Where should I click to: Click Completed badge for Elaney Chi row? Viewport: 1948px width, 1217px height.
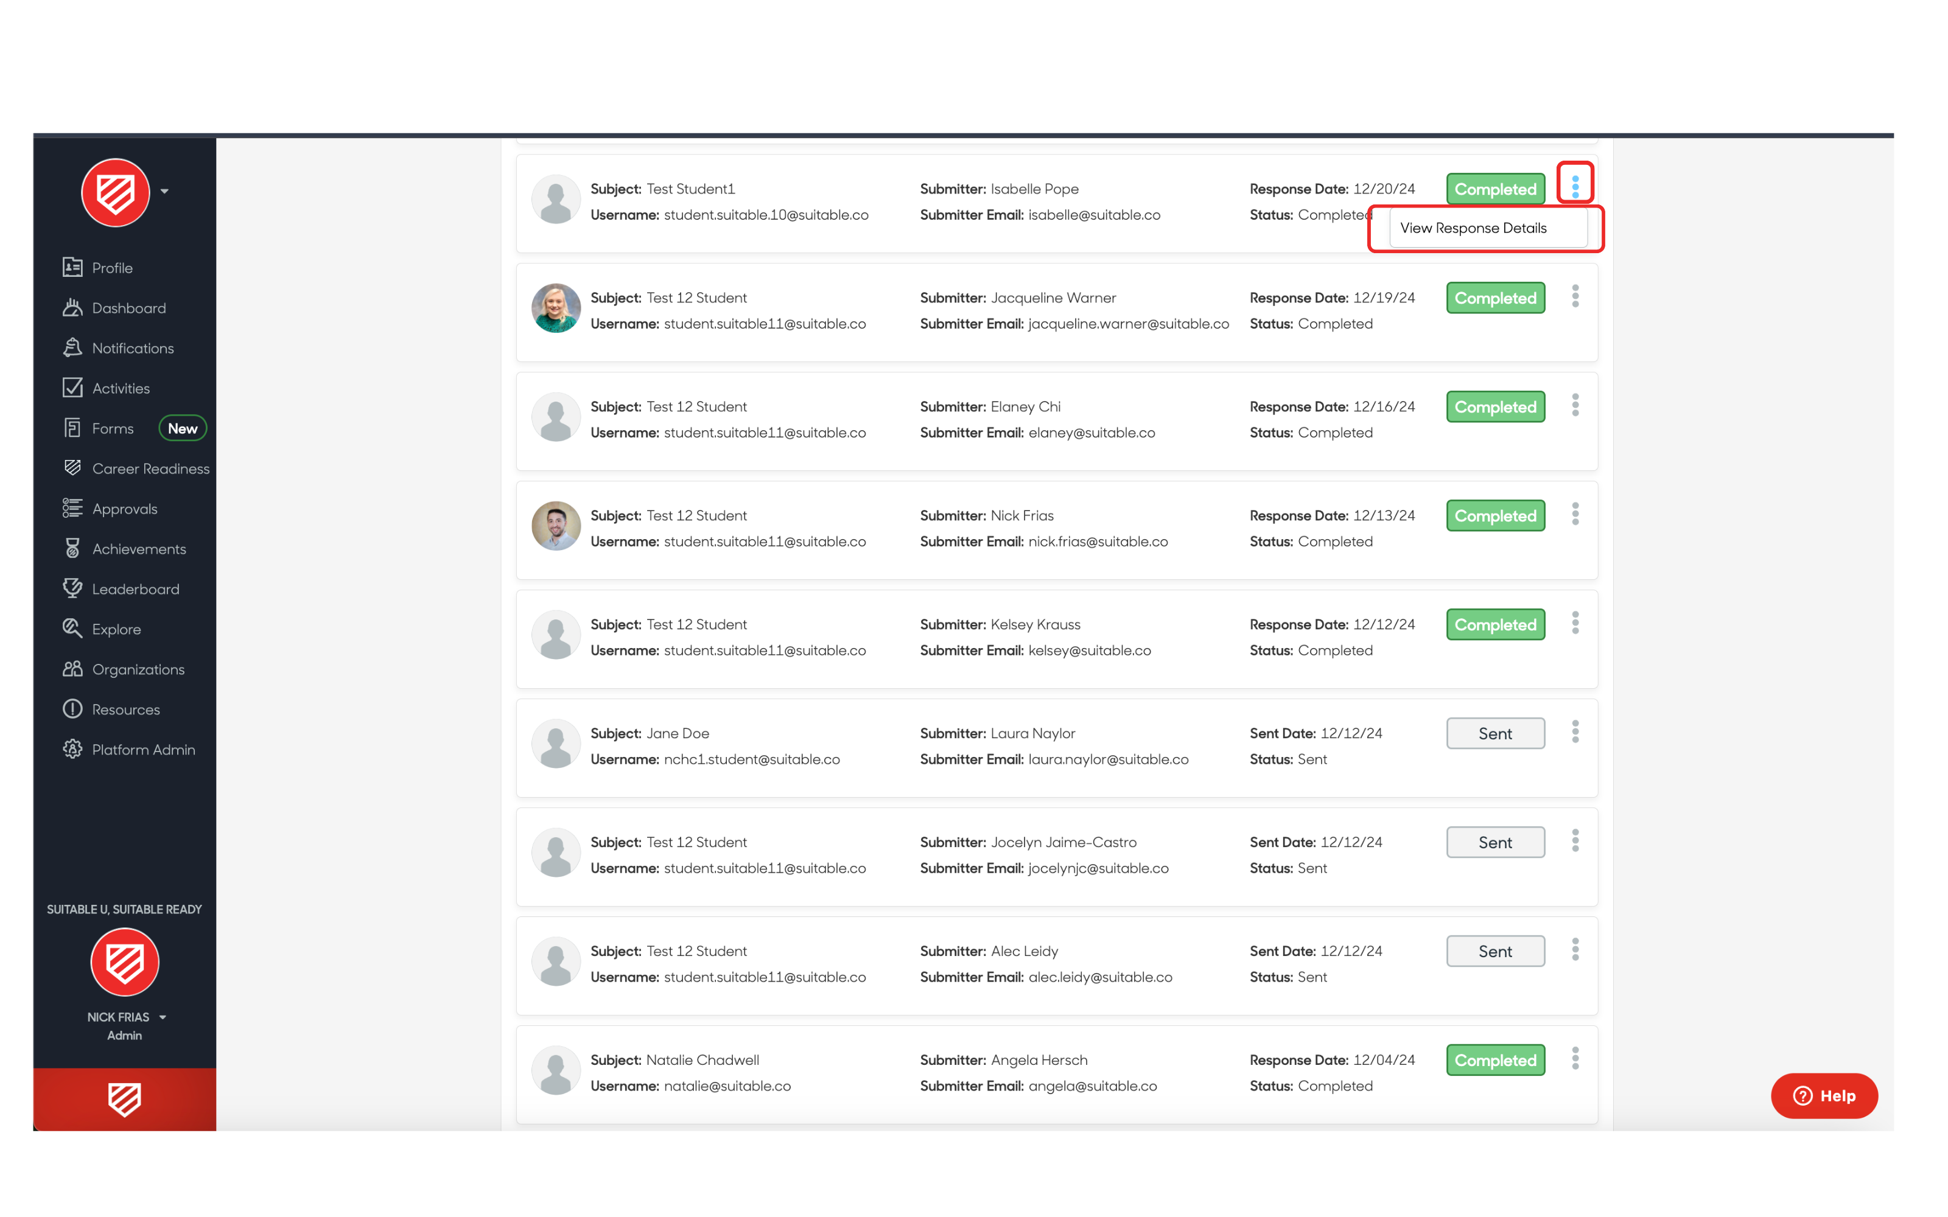1495,406
